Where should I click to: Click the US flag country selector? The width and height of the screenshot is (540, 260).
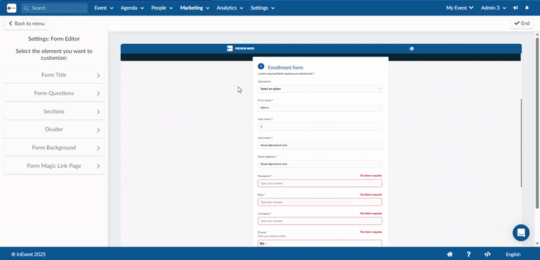[263, 244]
